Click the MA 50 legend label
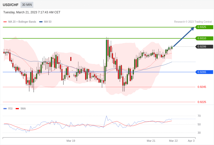214x145 pixels. pyautogui.click(x=48, y=22)
